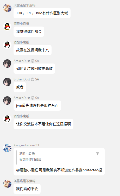Click the jump-to-original arrow in quoted reply
The width and height of the screenshot is (120, 196).
(98, 154)
